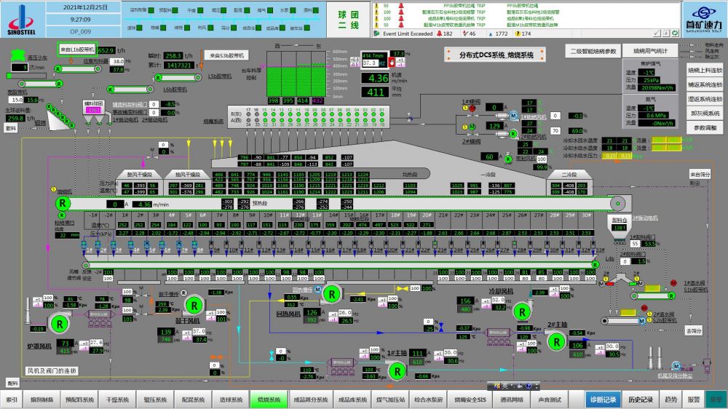This screenshot has width=728, height=409.
Task: Click the 2#主抽 fan R symbol
Action: click(x=556, y=342)
